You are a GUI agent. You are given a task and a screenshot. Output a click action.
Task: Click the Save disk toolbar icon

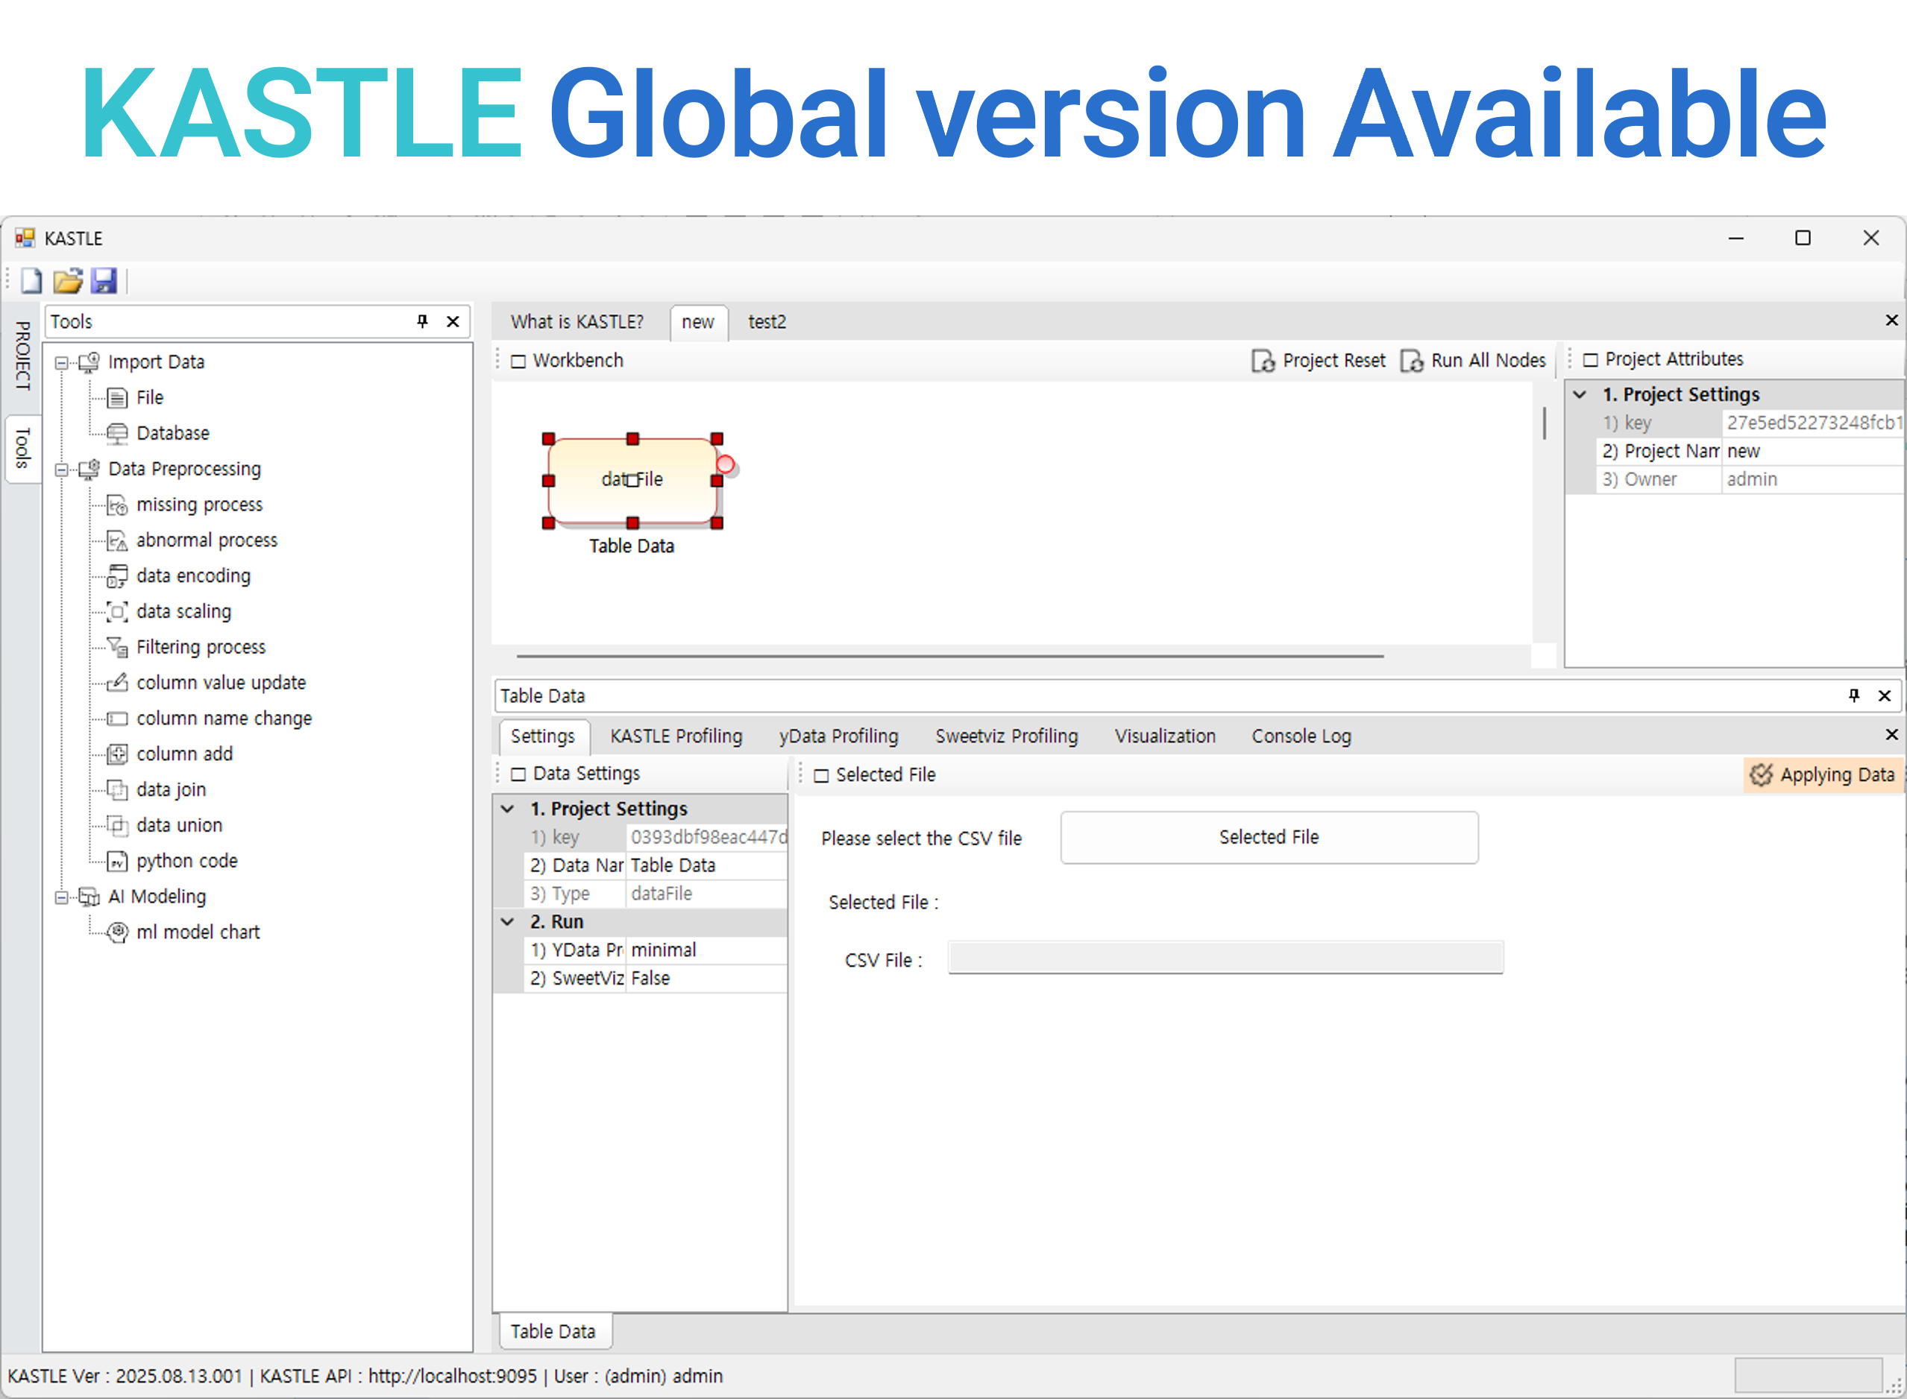click(x=104, y=280)
